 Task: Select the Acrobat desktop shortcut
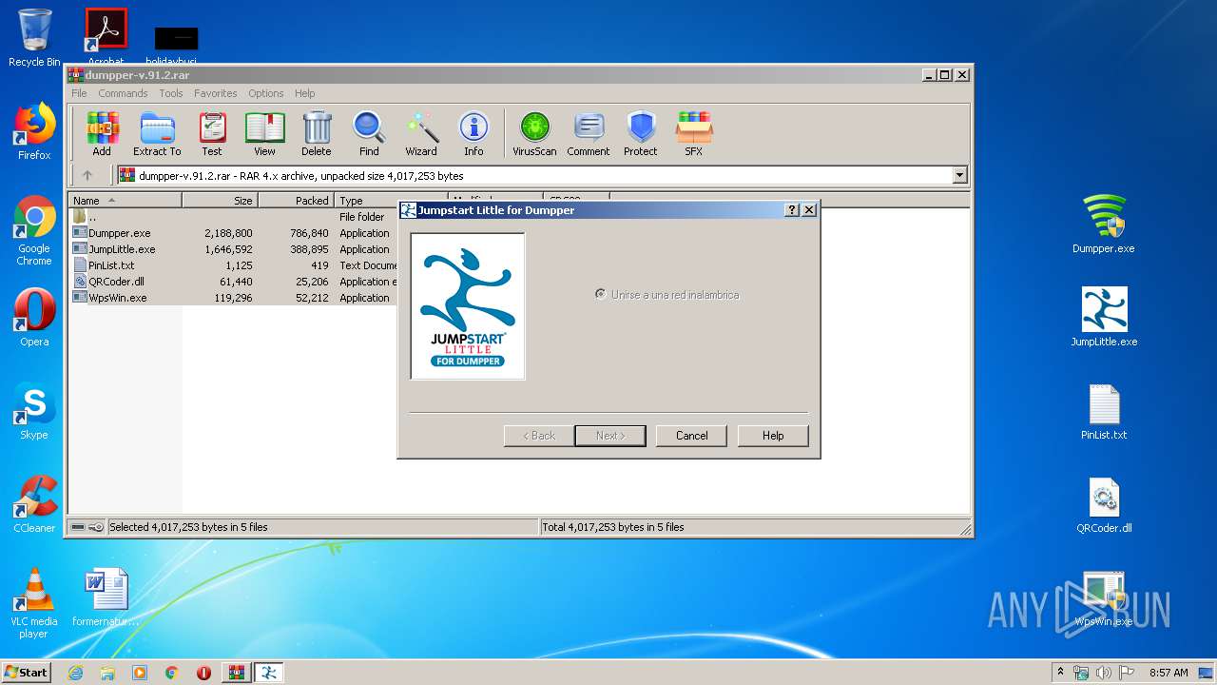point(106,38)
